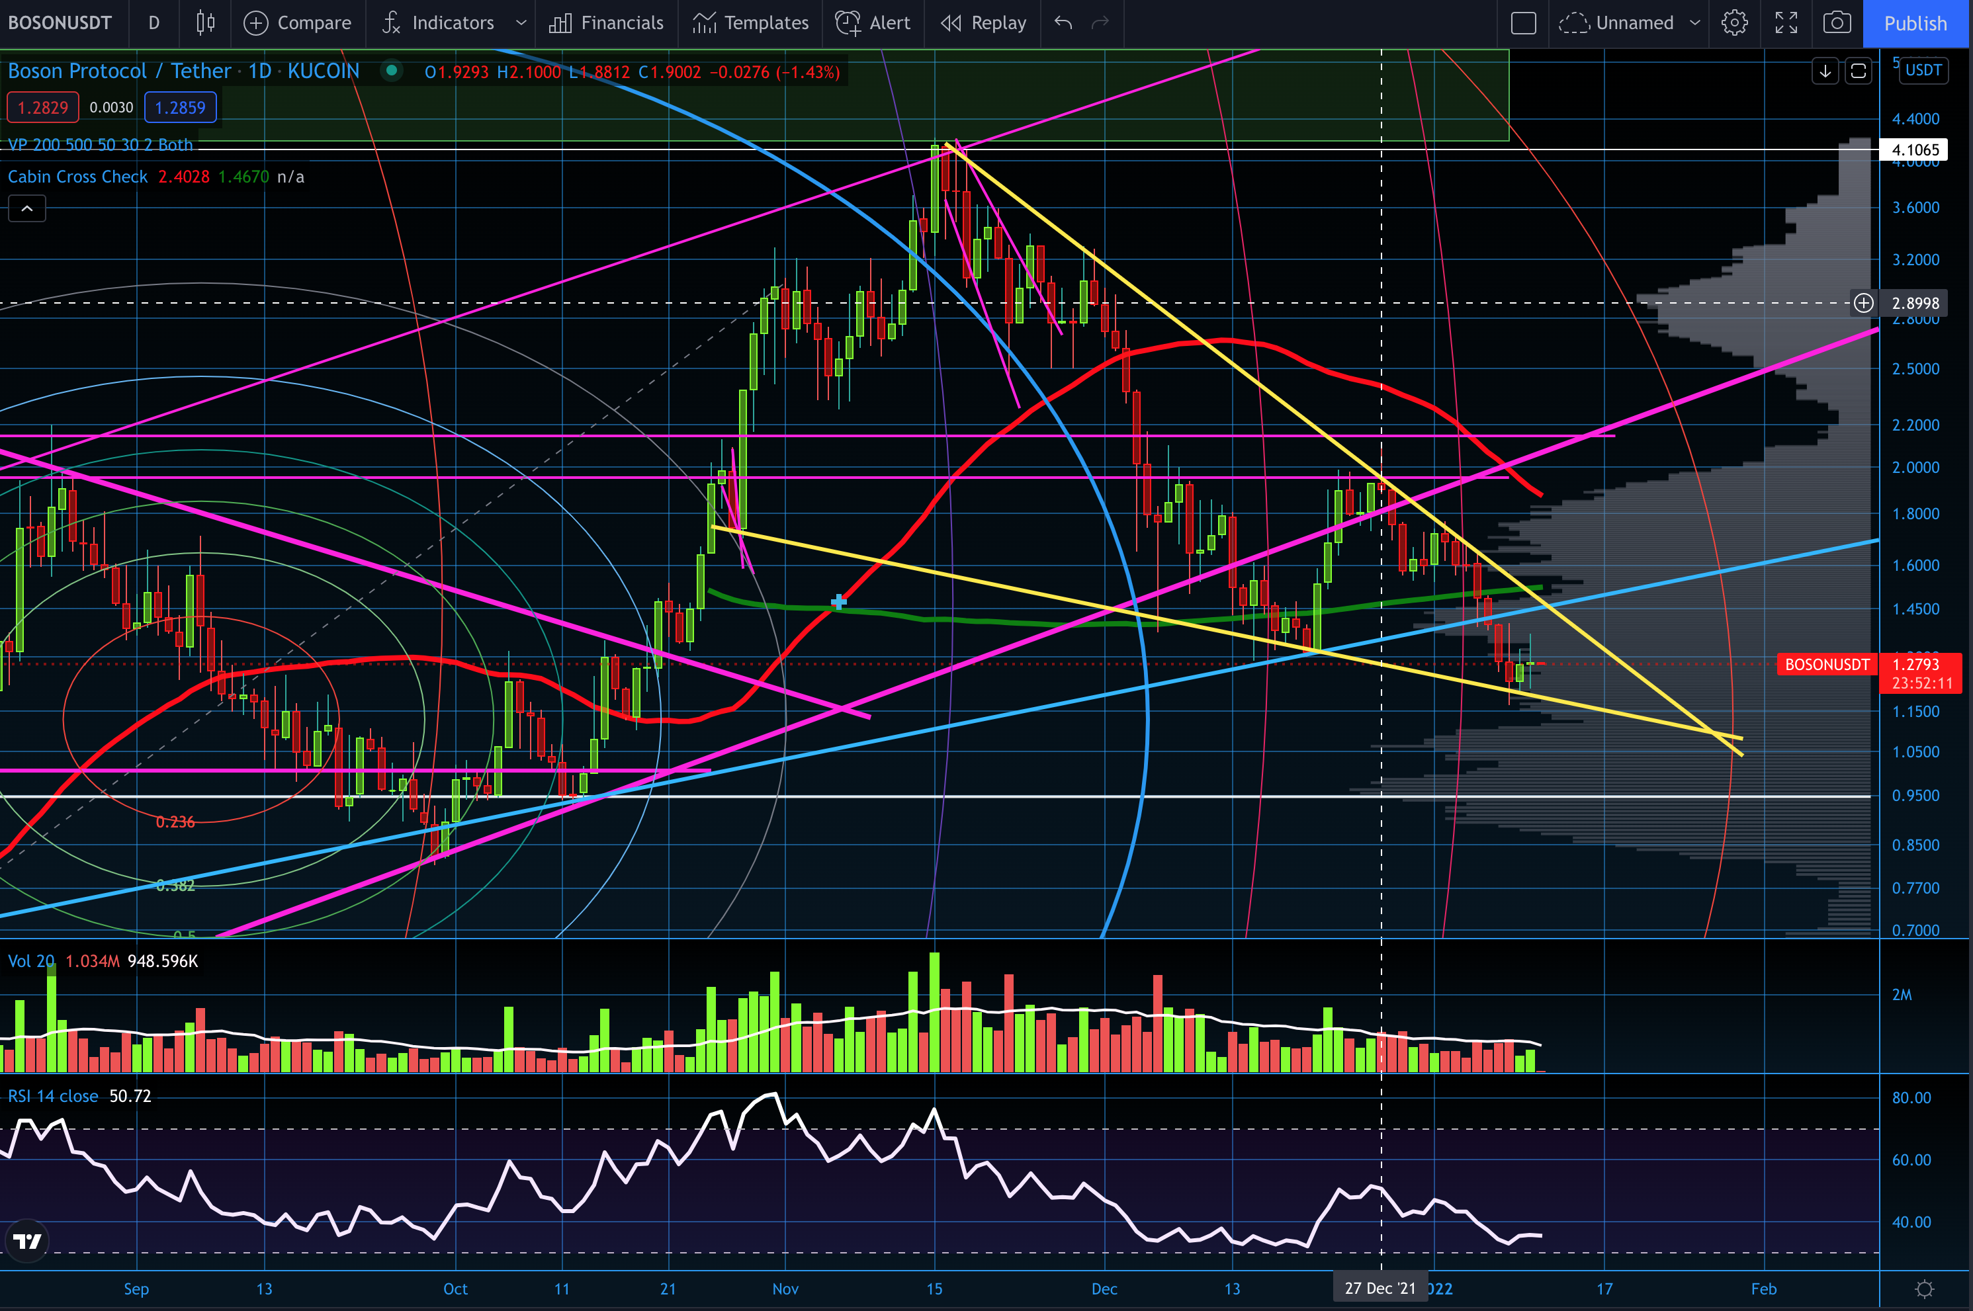
Task: Click the red 1.2829 sell price button
Action: [42, 107]
